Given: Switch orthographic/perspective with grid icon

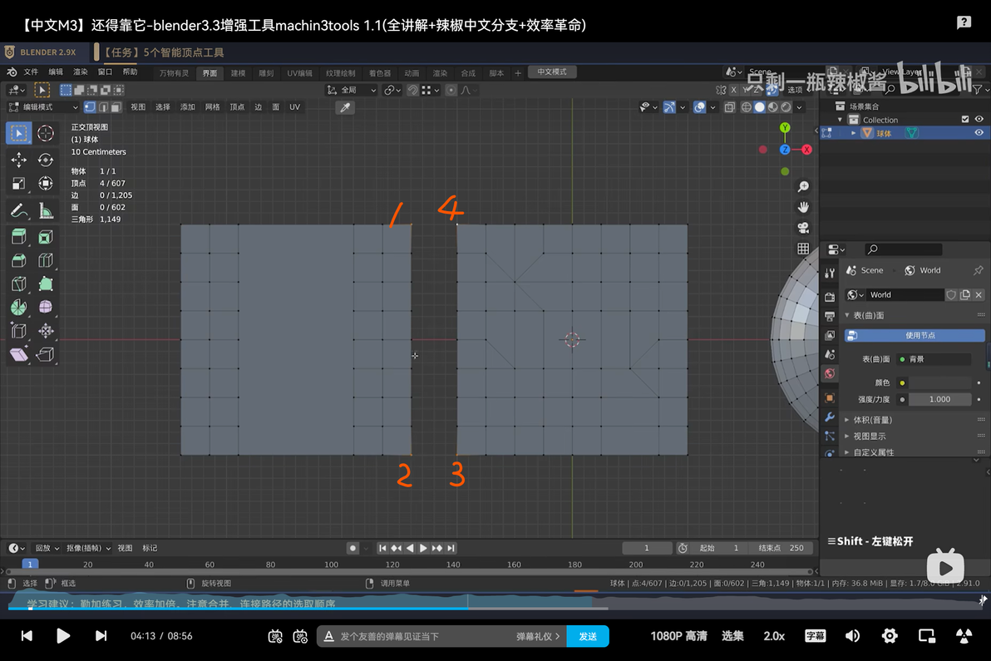Looking at the screenshot, I should coord(803,249).
